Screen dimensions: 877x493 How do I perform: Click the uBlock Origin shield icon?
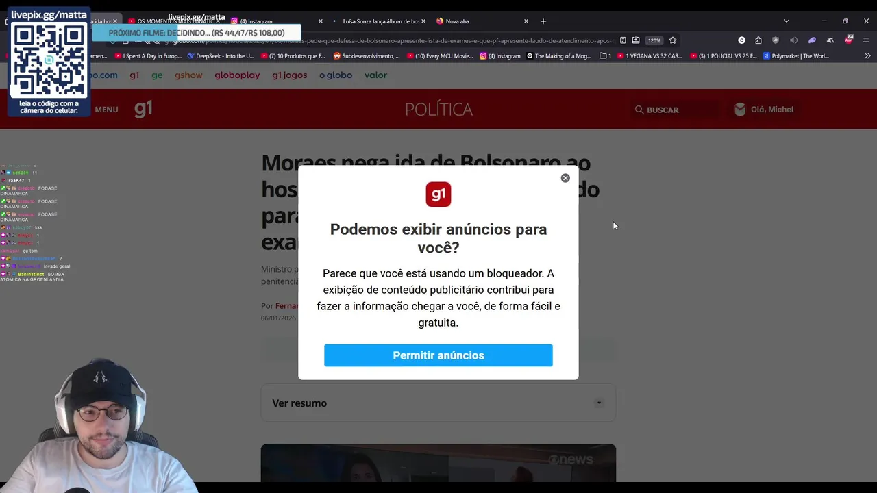[776, 40]
